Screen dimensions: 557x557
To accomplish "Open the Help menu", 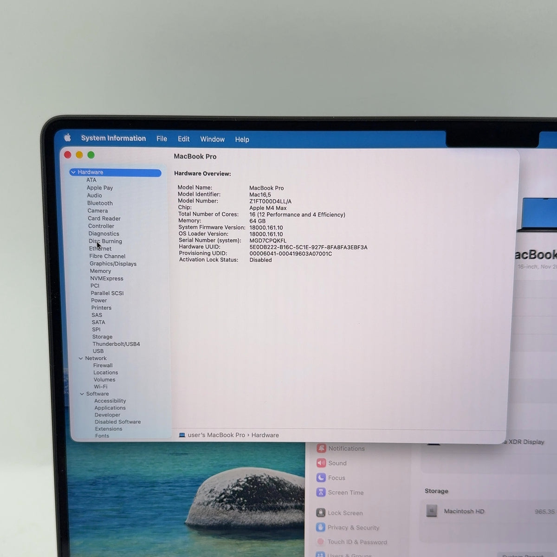I will [242, 139].
